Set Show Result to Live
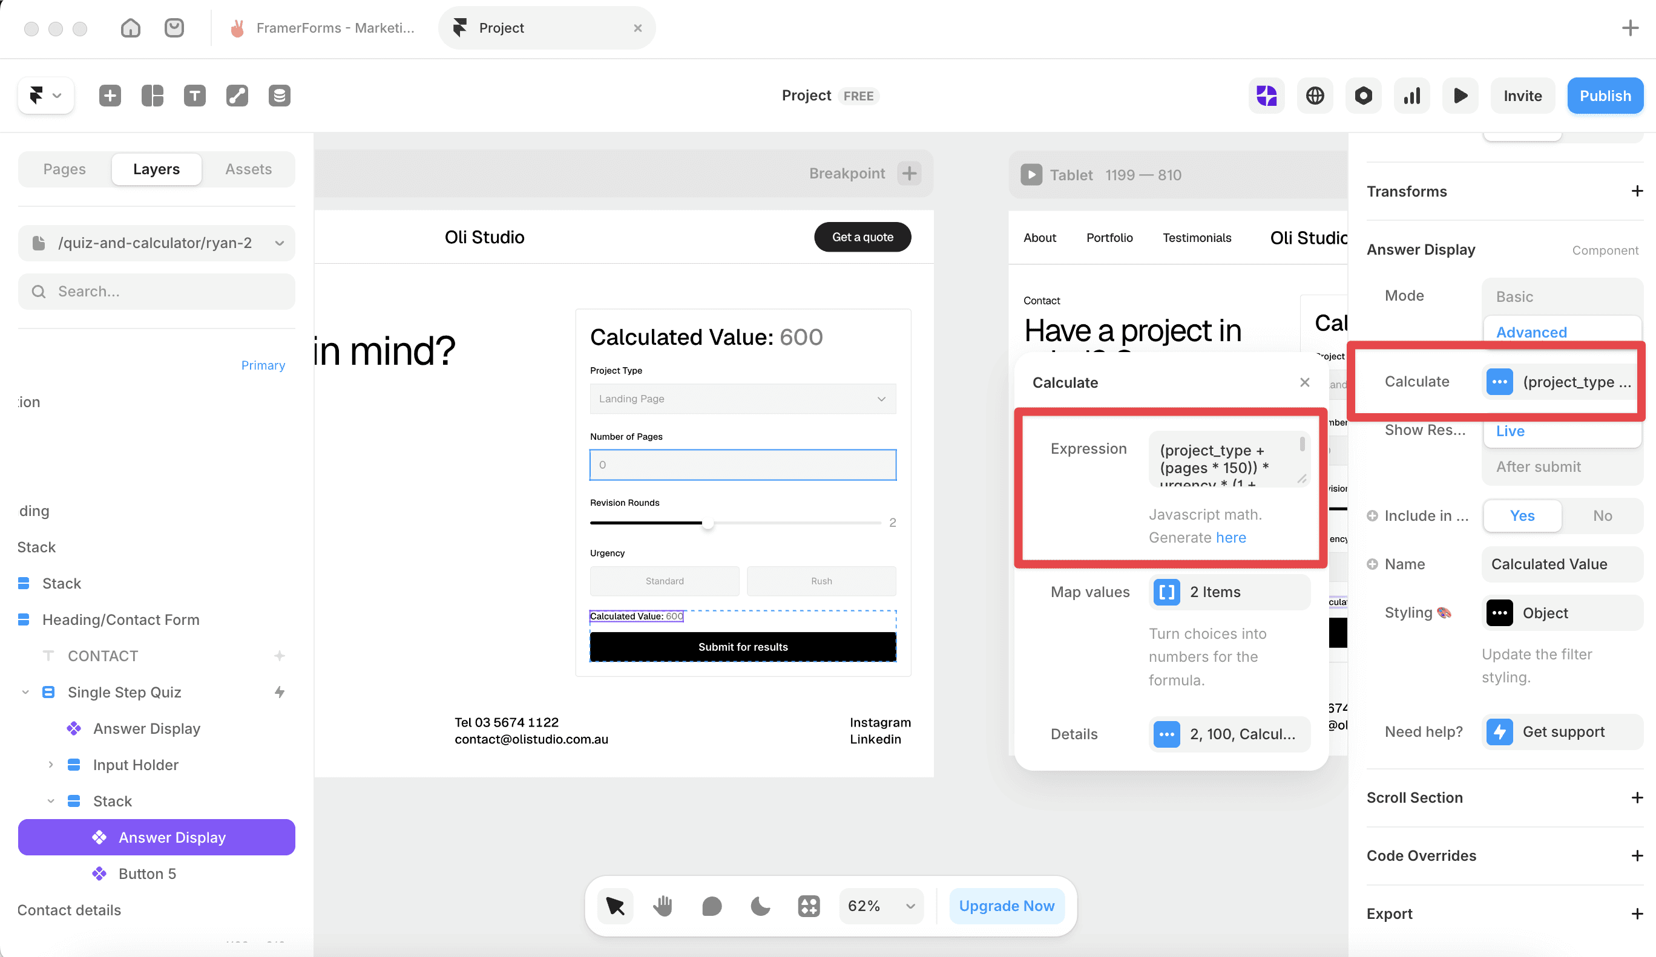The image size is (1656, 957). pos(1562,431)
